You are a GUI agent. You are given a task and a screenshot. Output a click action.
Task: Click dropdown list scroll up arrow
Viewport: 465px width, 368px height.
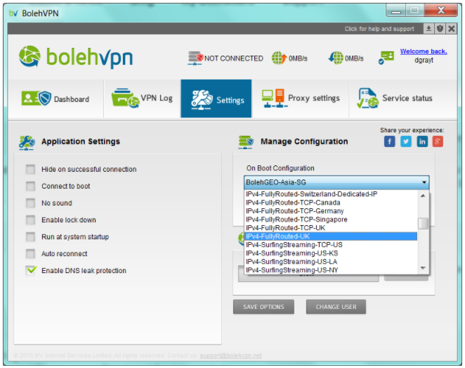point(423,196)
